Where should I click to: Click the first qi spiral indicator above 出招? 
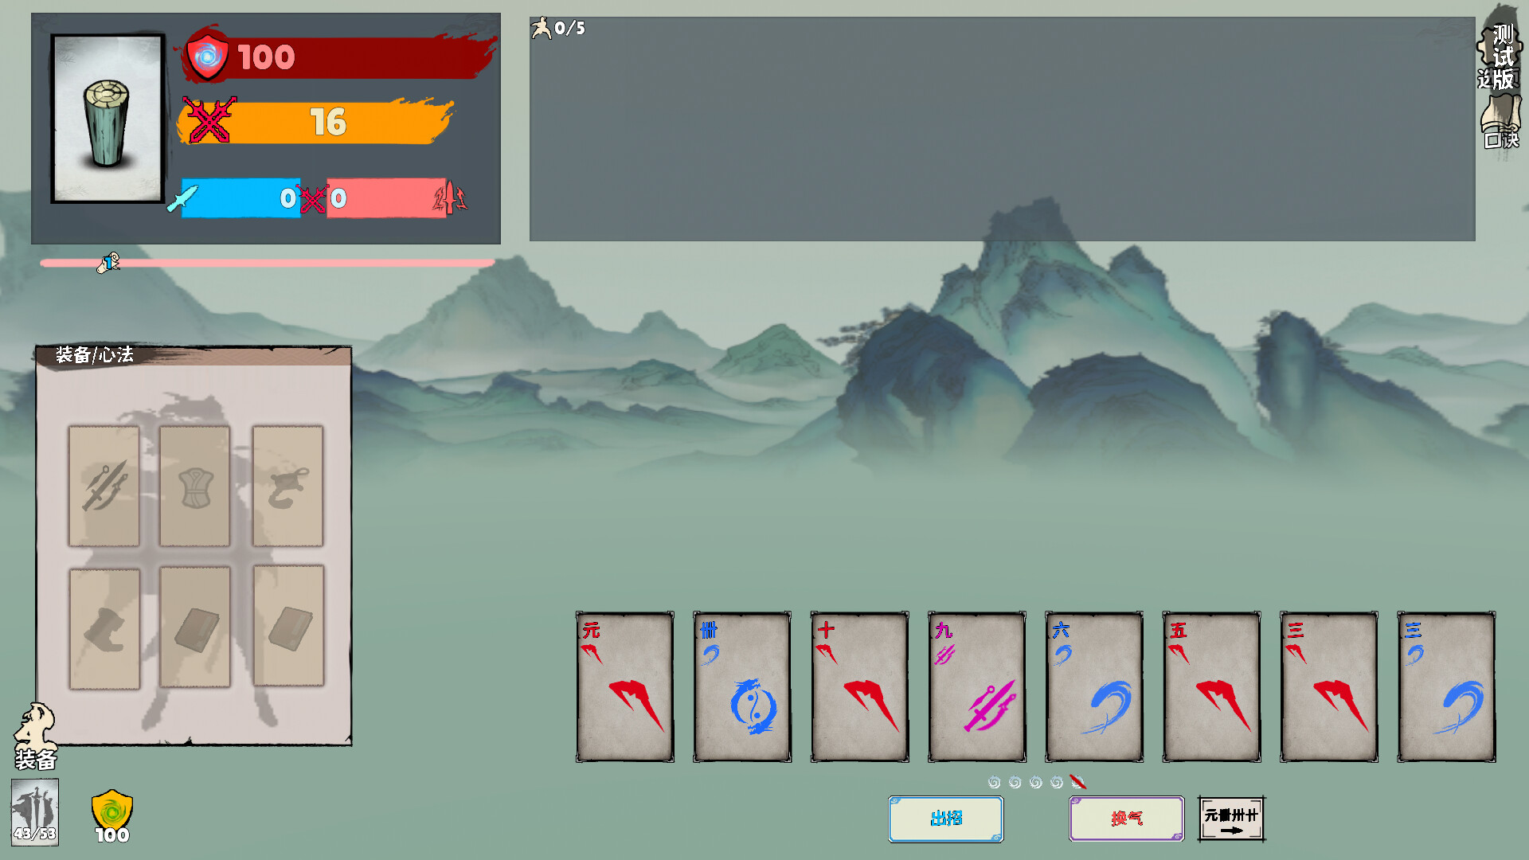(995, 783)
